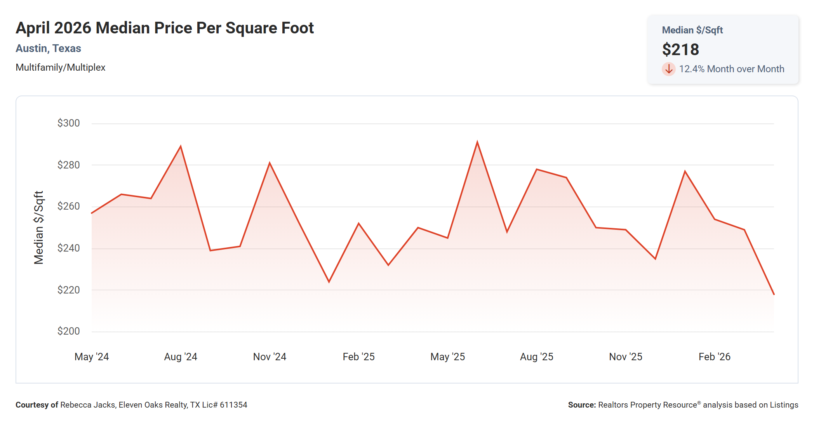Click the "Aug '24" x-axis label
Image resolution: width=814 pixels, height=427 pixels.
181,357
